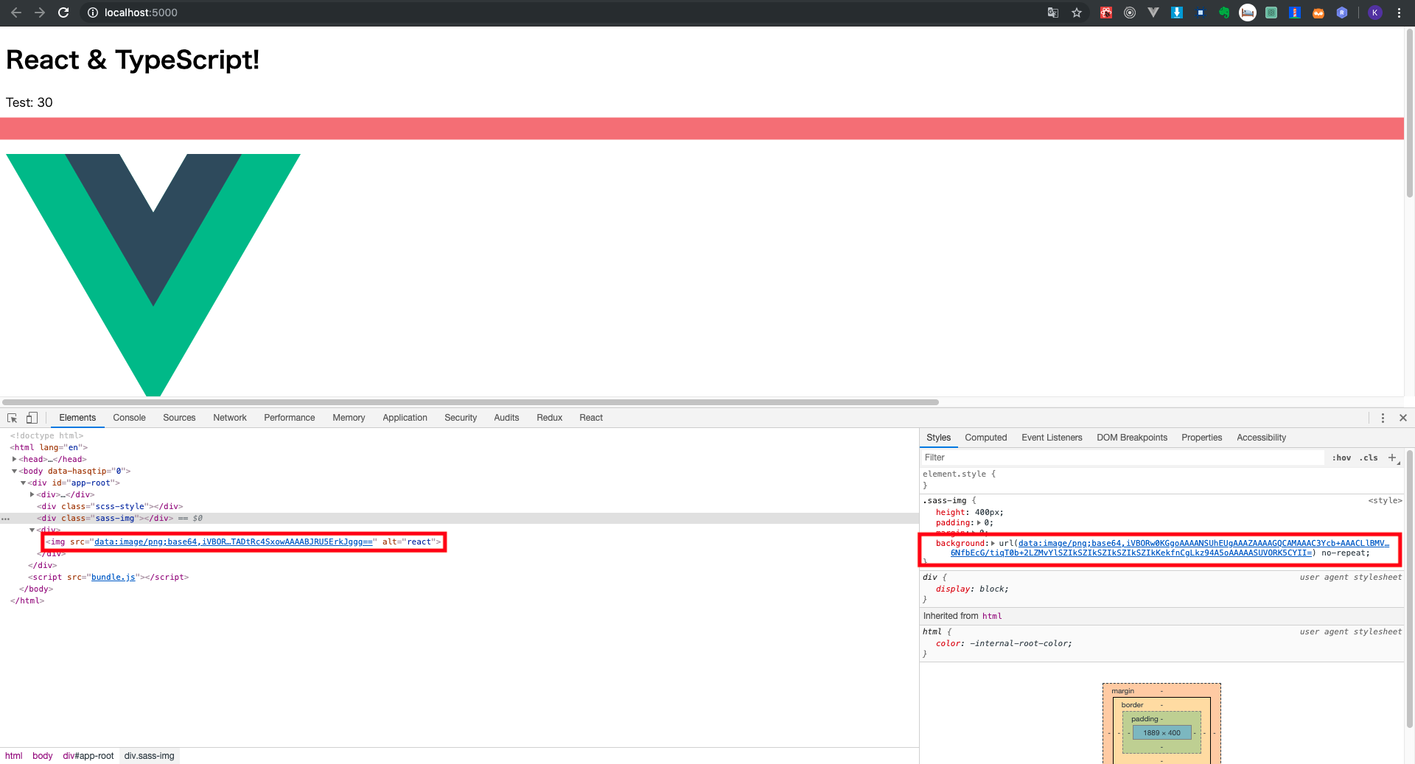Viewport: 1415px width, 764px height.
Task: Go back to the previous page
Action: (x=15, y=13)
